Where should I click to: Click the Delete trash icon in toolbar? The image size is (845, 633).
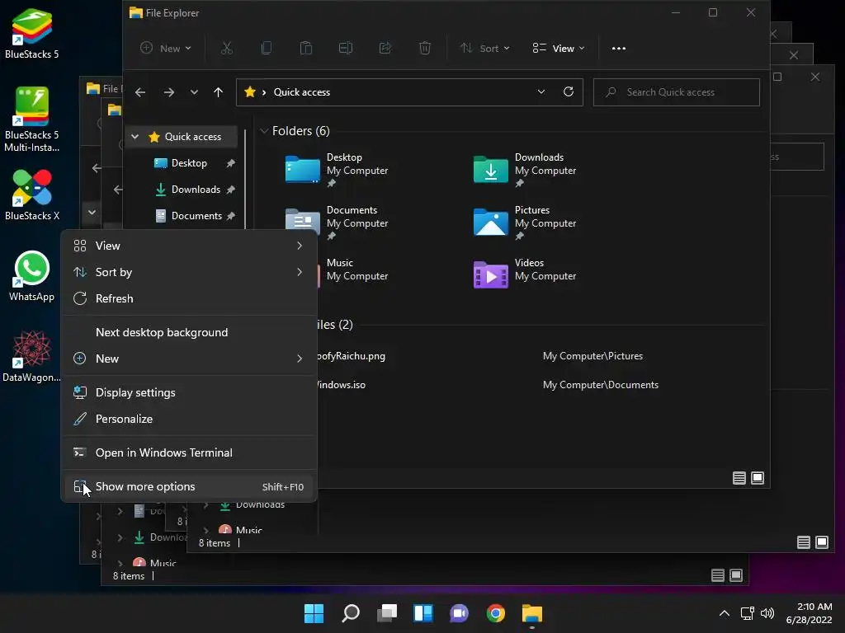tap(425, 49)
